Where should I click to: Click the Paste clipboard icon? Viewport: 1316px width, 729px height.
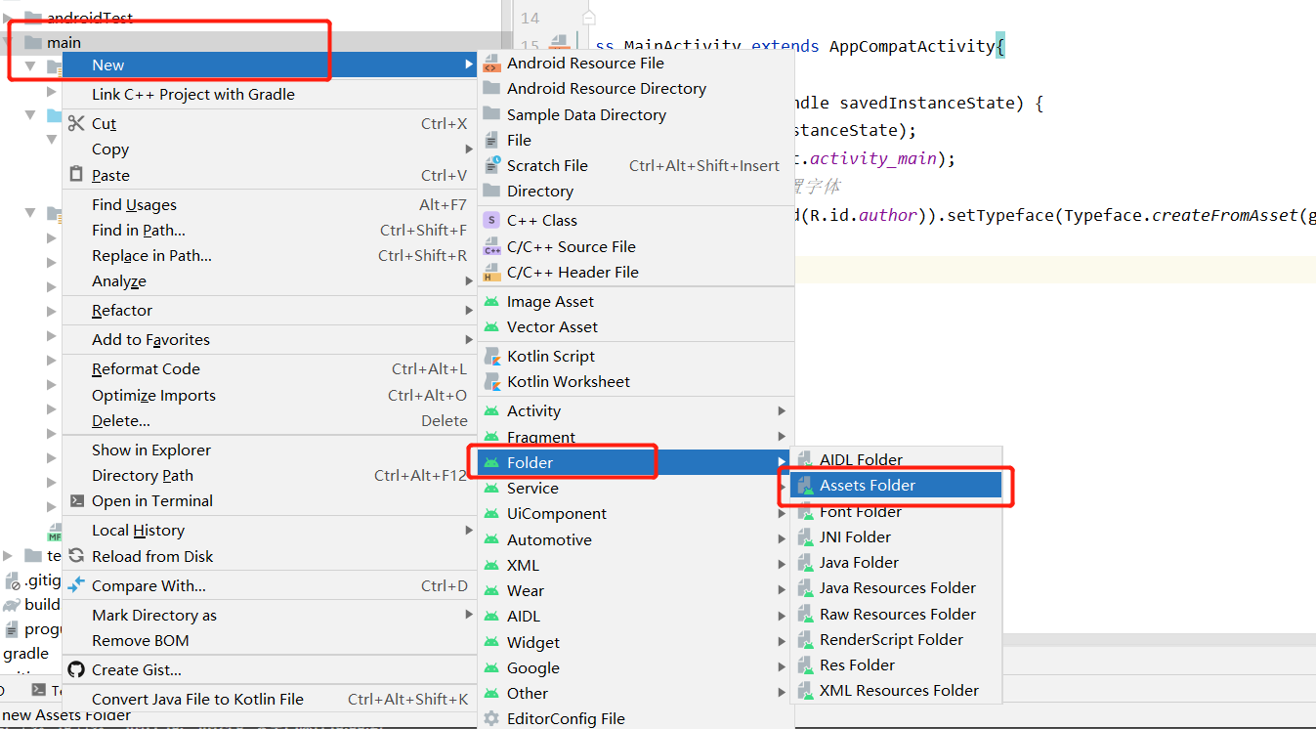[x=76, y=175]
